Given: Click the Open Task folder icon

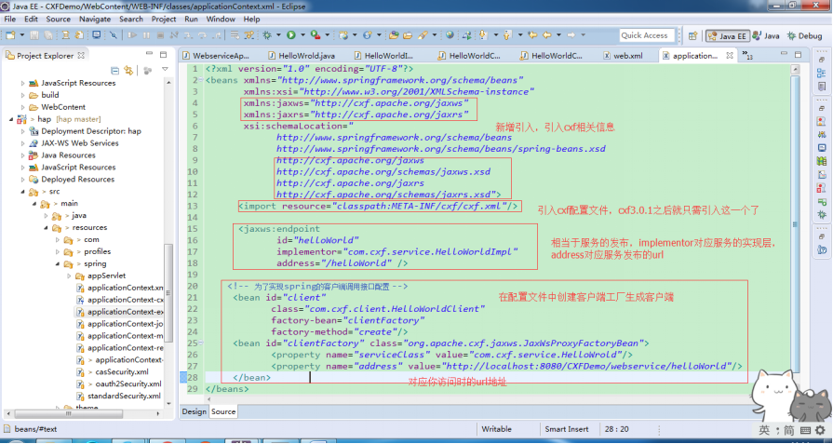Looking at the screenshot, I should coord(408,35).
